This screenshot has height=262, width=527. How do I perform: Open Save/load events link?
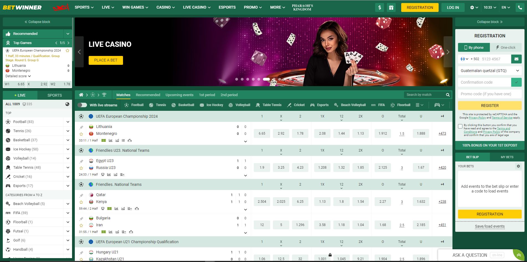coord(490,226)
